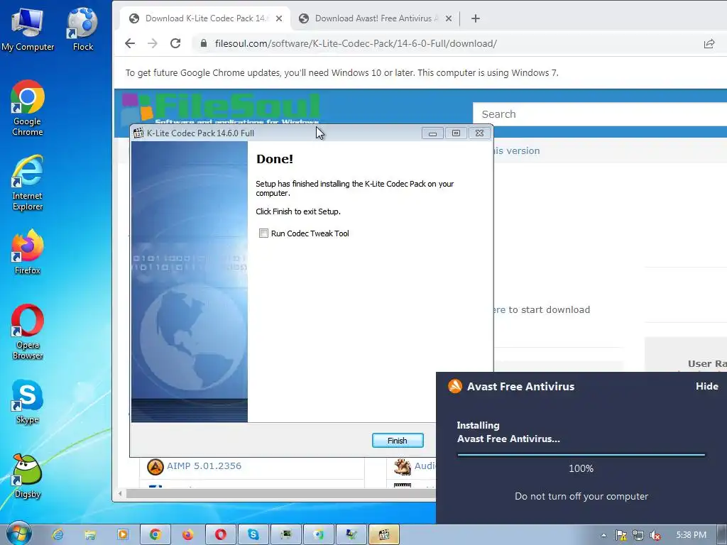Screen dimensions: 727x545
Task: Switch to Chrome in the taskbar
Action: [x=155, y=535]
